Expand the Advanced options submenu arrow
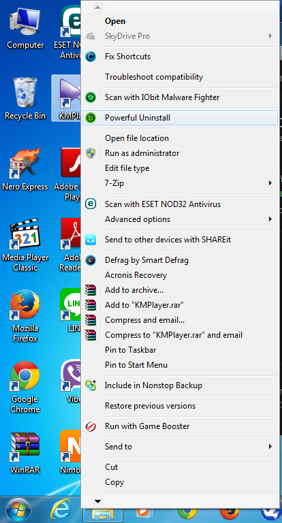The image size is (282, 523). coord(270,219)
